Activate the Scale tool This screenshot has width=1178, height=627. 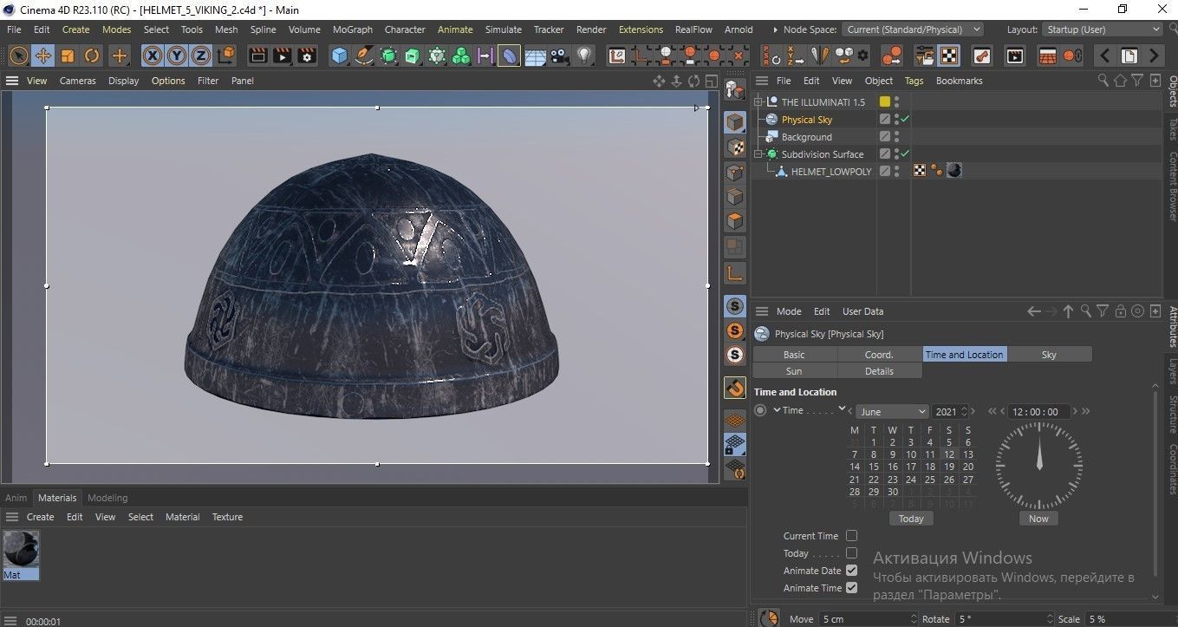[x=67, y=56]
